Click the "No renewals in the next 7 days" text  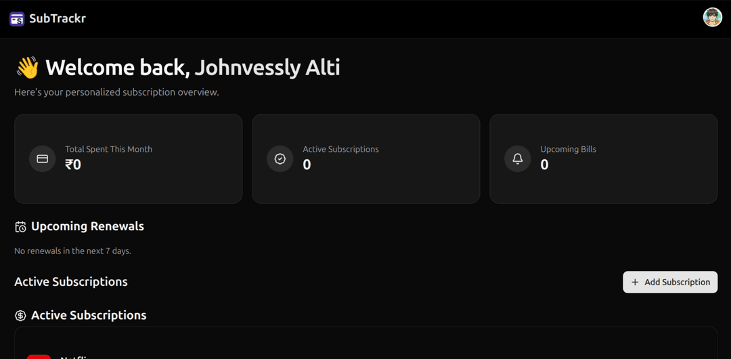pyautogui.click(x=72, y=251)
